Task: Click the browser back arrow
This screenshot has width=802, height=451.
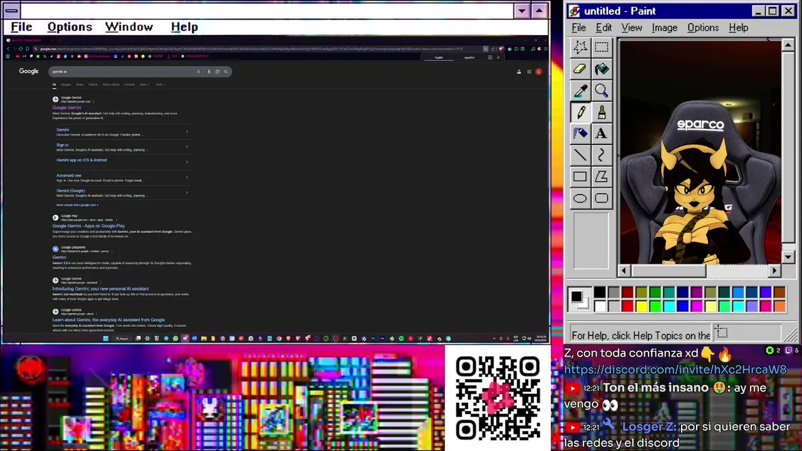Action: 8,49
